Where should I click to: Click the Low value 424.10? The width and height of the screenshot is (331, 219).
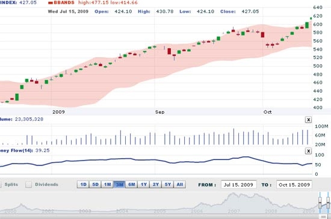[x=205, y=11]
